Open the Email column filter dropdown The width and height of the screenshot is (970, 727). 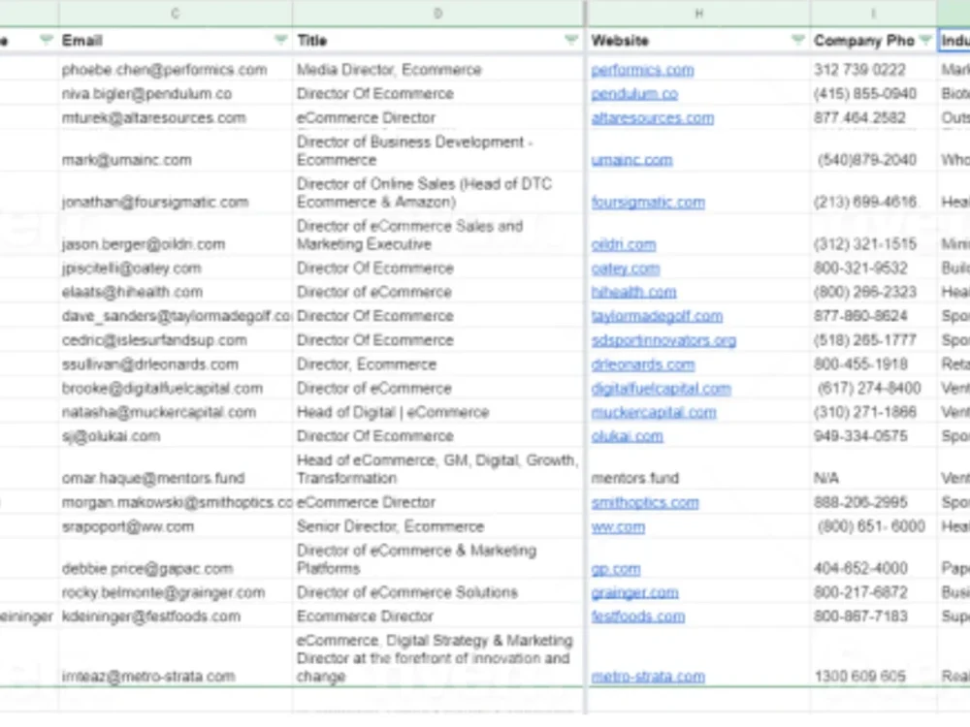click(x=281, y=40)
